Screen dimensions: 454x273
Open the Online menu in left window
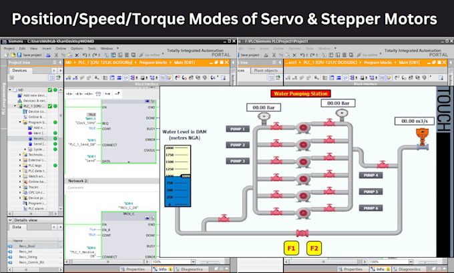coord(61,48)
